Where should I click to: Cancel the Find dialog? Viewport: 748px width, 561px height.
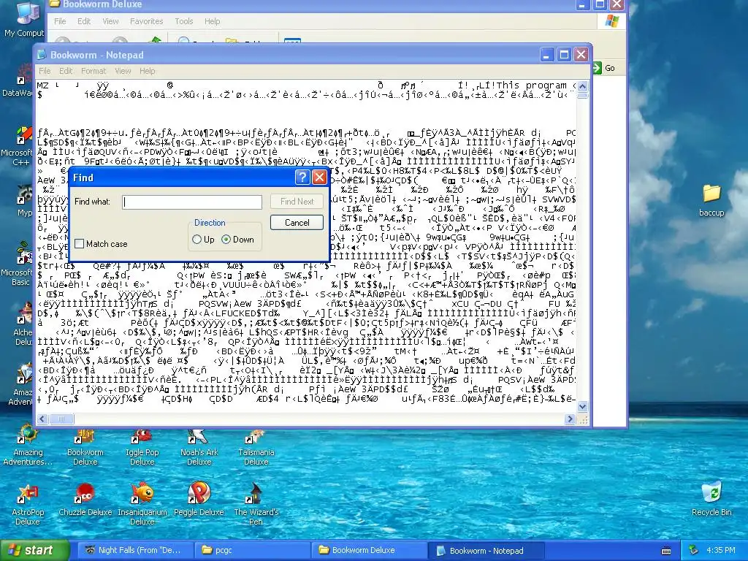click(x=297, y=223)
